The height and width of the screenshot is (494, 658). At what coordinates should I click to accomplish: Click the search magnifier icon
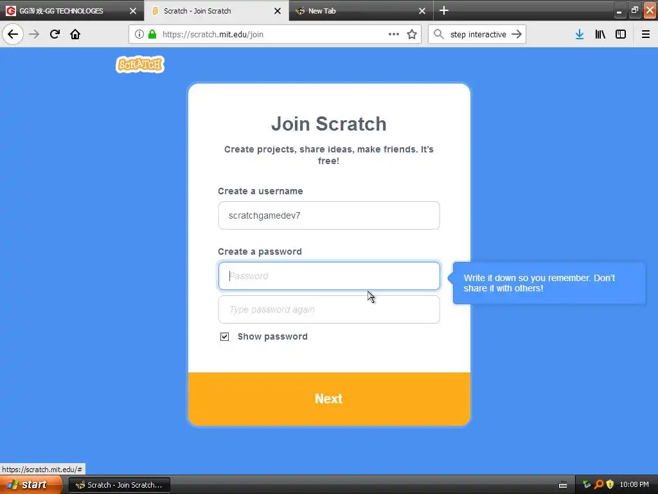pos(438,34)
